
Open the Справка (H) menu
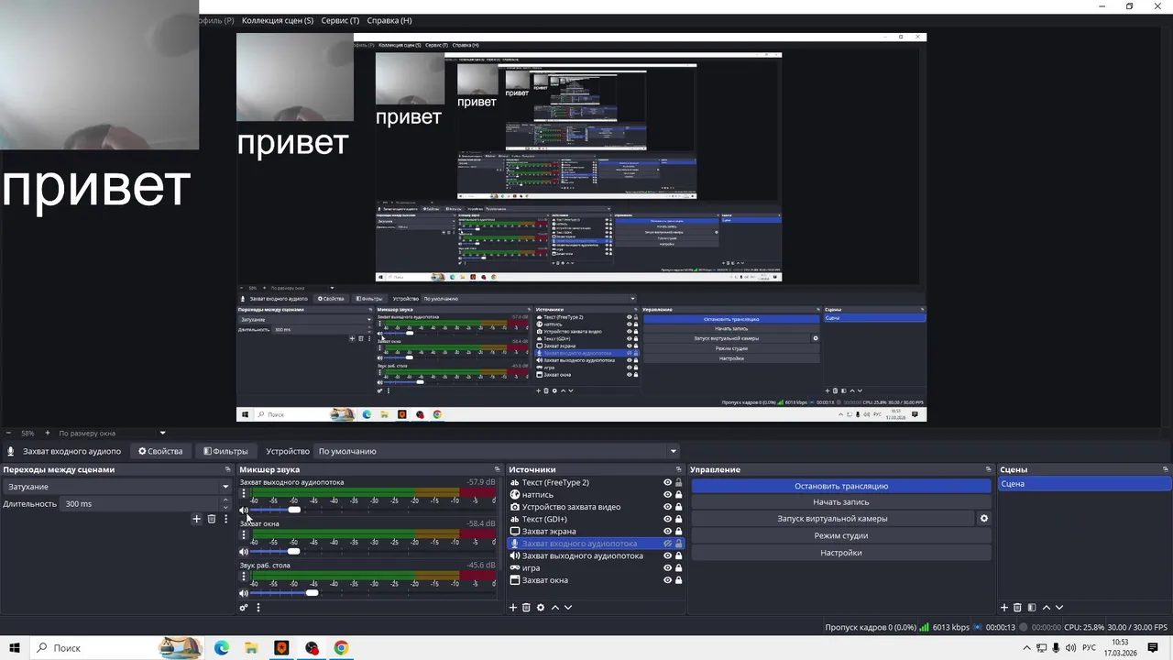point(389,20)
